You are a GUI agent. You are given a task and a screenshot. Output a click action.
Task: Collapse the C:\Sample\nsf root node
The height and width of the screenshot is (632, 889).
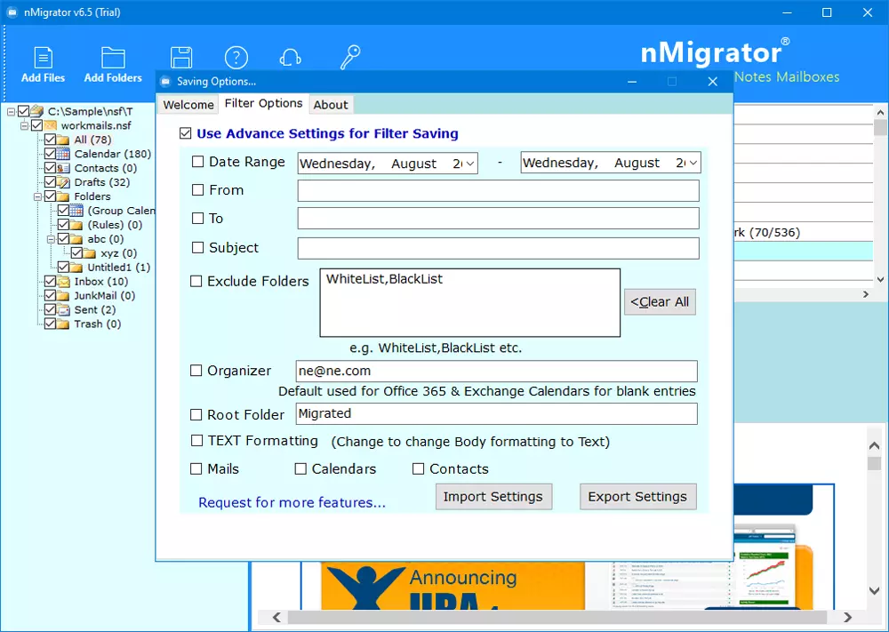(x=11, y=112)
